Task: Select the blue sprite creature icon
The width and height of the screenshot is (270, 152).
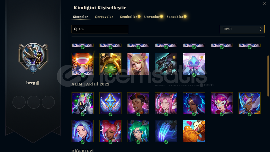Action: (x=194, y=64)
